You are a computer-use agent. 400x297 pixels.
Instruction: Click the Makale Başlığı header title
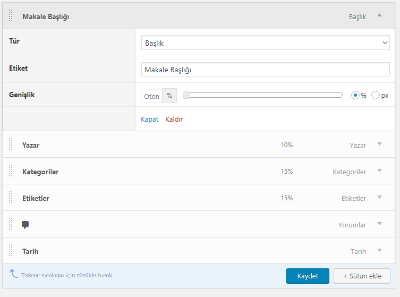click(x=46, y=16)
